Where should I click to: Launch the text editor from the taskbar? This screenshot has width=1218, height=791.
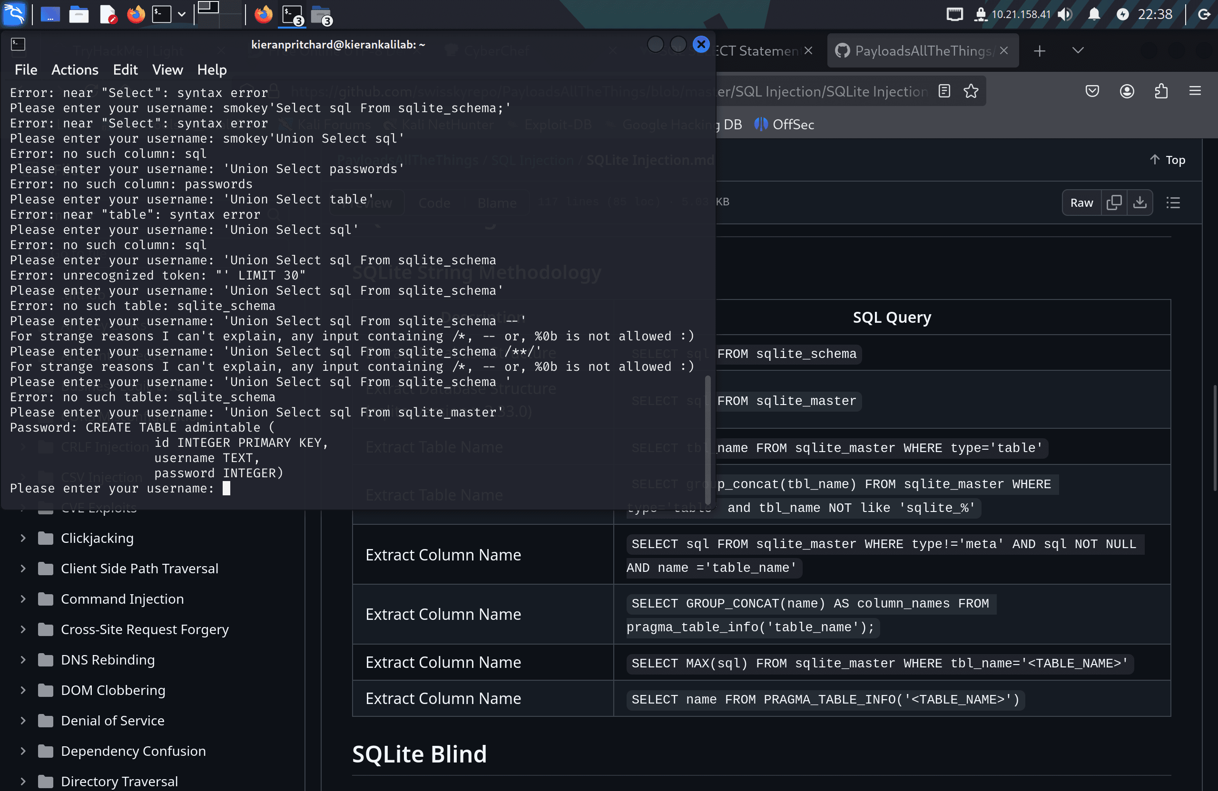pos(108,14)
